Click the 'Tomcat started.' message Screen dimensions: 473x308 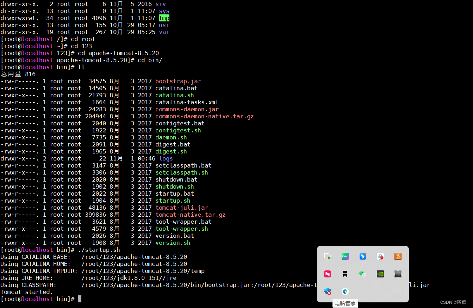tap(27, 292)
